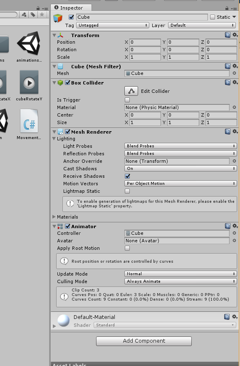Click Search by Type icon in Project

click(x=24, y=15)
